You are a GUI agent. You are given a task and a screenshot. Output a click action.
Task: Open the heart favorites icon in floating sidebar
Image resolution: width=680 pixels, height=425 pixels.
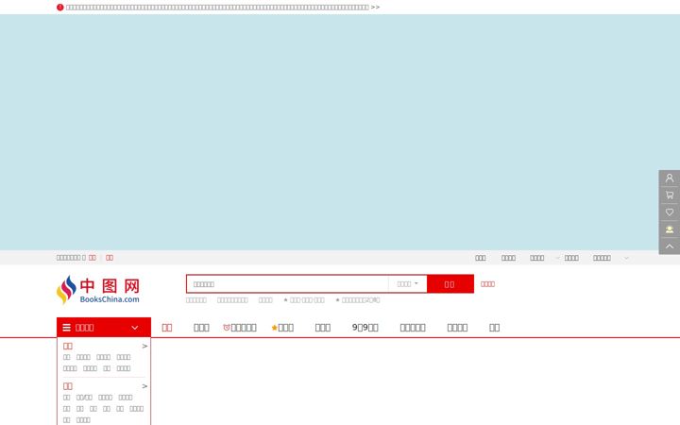(670, 212)
